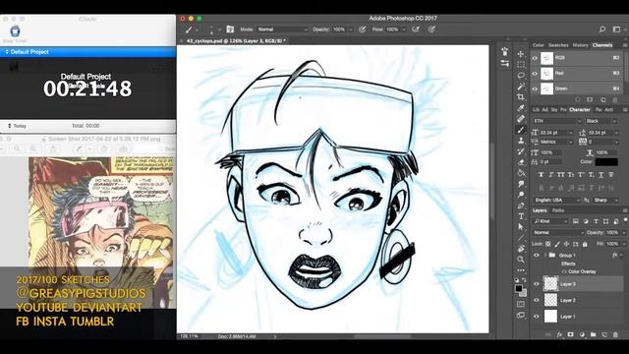Screen dimensions: 629x354
Task: Open the Brush Settings panel from options bar
Action: [230, 29]
